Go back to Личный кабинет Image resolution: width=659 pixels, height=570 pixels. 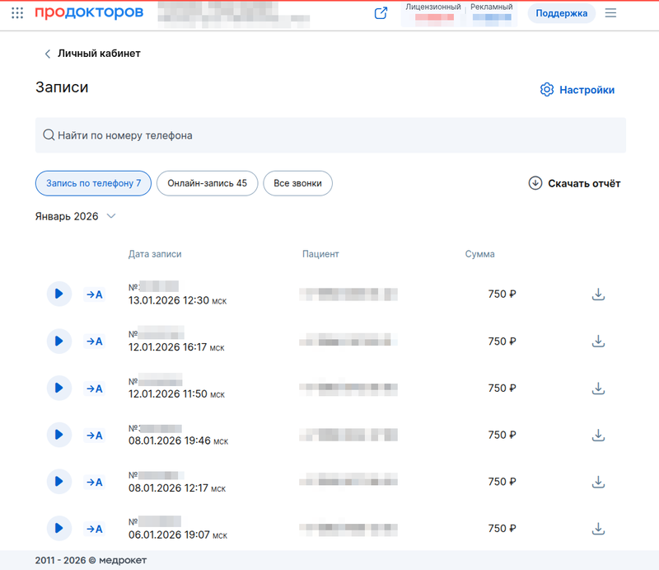(x=91, y=54)
